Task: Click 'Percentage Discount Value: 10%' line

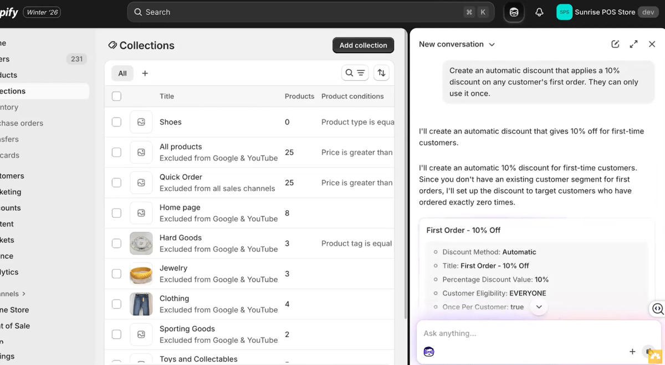Action: click(x=495, y=279)
